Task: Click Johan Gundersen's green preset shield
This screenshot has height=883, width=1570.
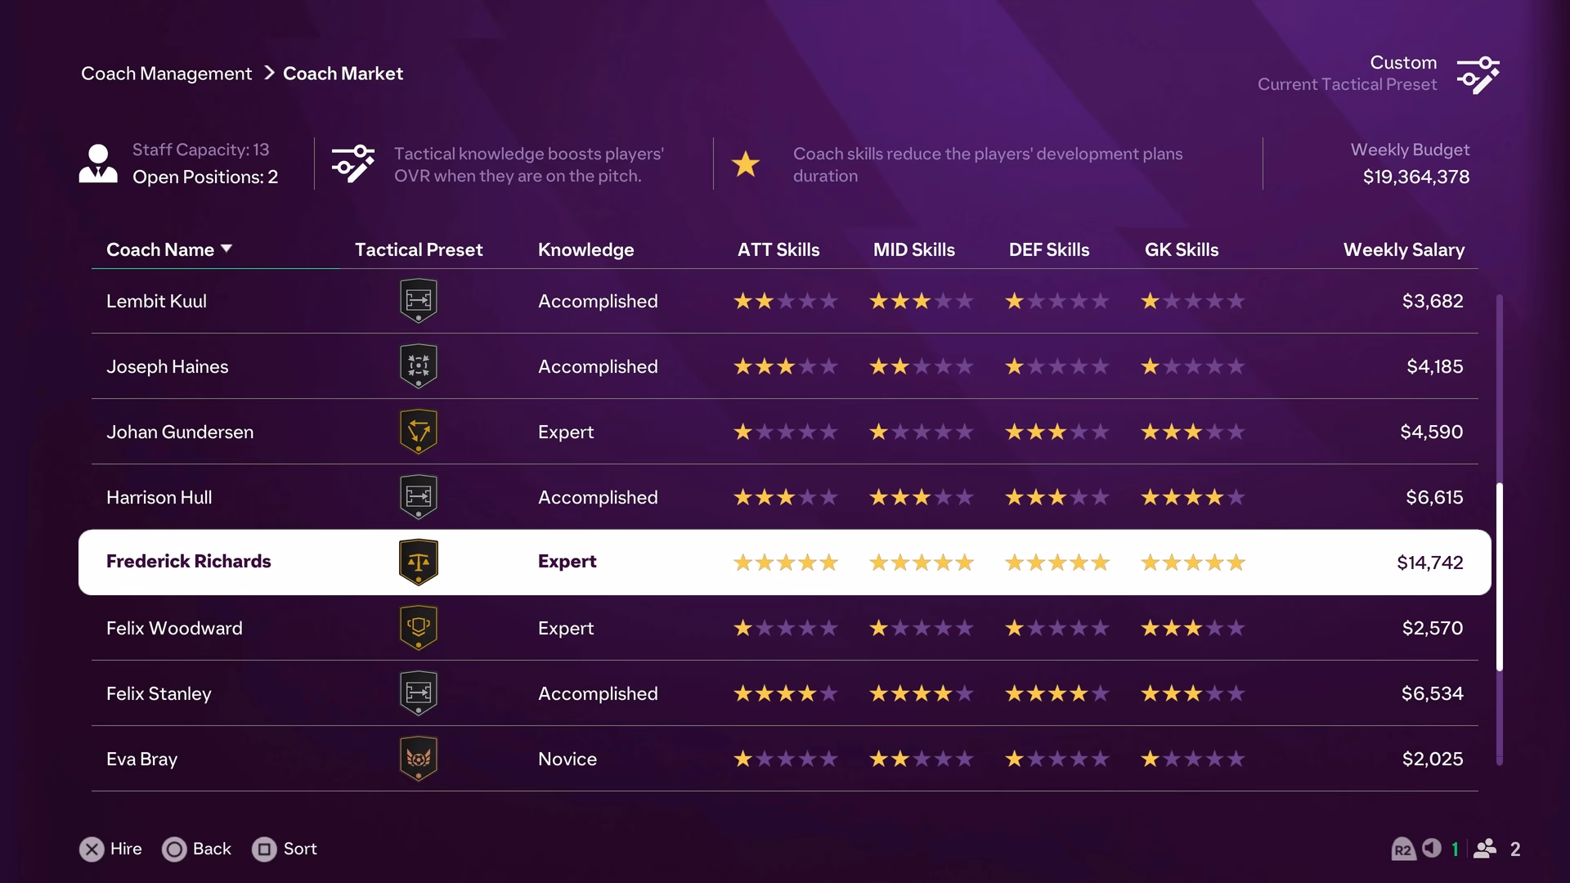Action: [x=419, y=431]
